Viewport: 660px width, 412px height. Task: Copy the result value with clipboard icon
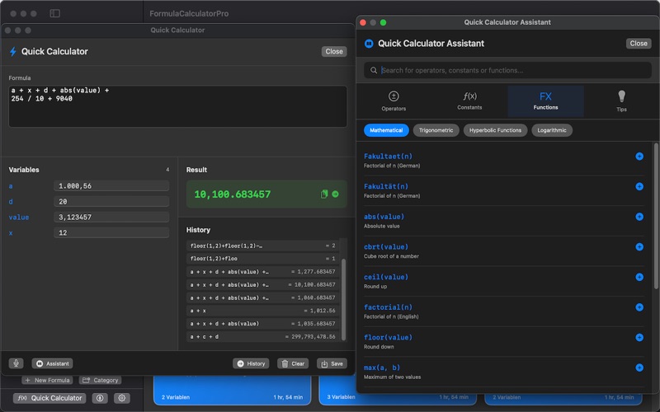coord(324,194)
